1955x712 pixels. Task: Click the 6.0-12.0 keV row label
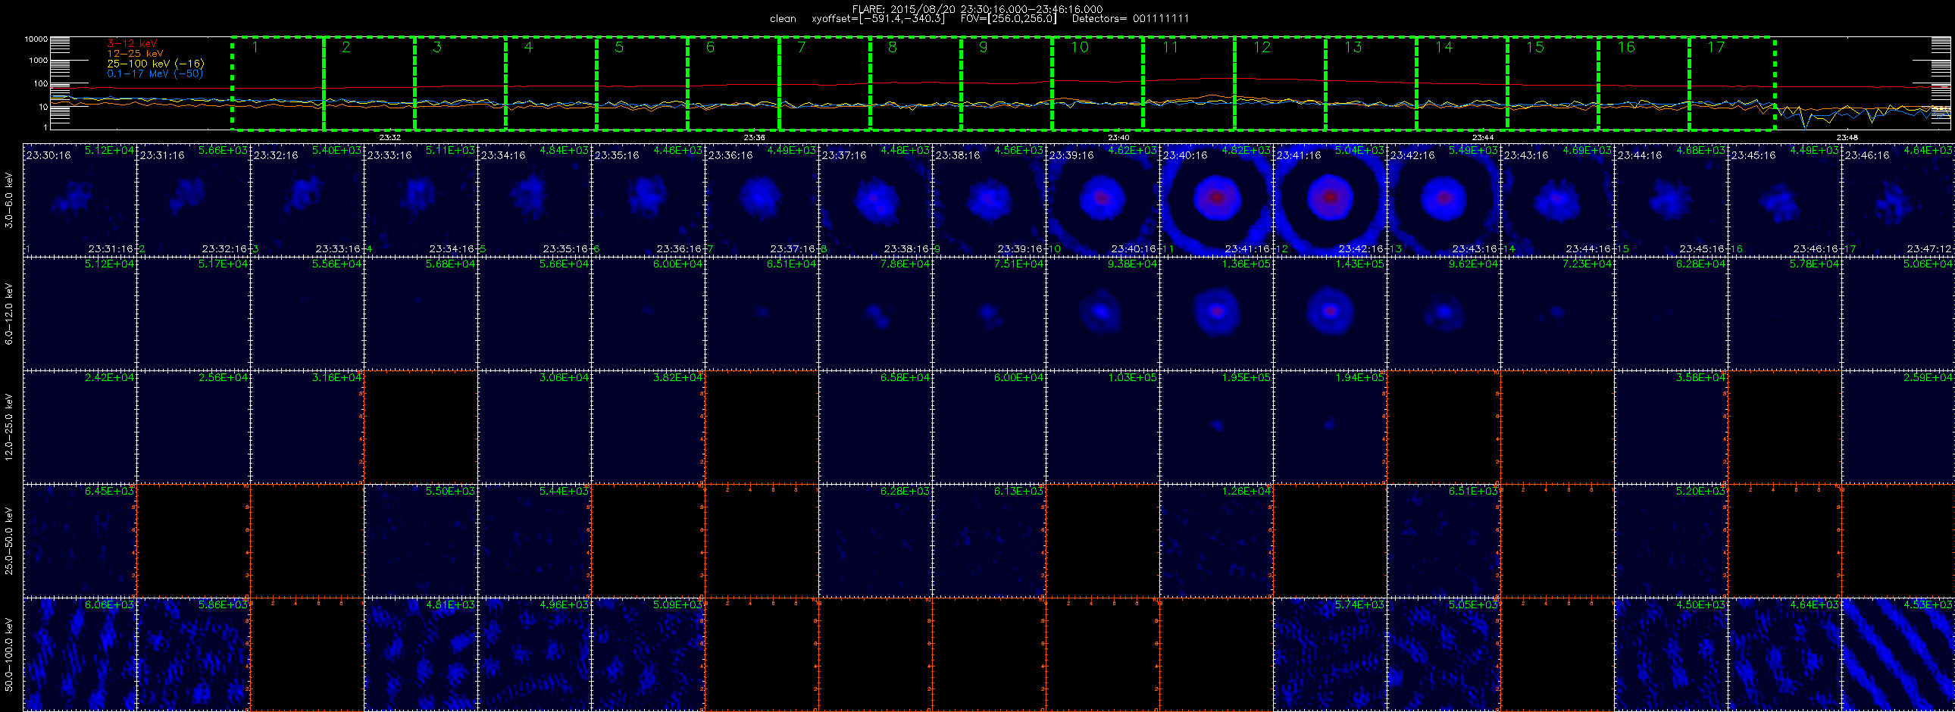tap(9, 313)
